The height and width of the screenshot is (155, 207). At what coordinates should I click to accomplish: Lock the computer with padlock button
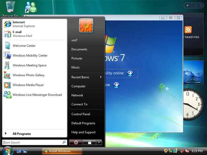pos(90,142)
